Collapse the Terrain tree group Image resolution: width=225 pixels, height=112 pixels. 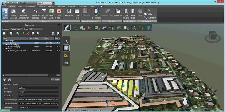tap(4, 49)
